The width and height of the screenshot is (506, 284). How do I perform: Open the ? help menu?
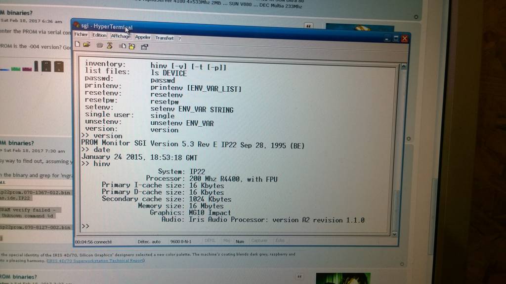179,38
